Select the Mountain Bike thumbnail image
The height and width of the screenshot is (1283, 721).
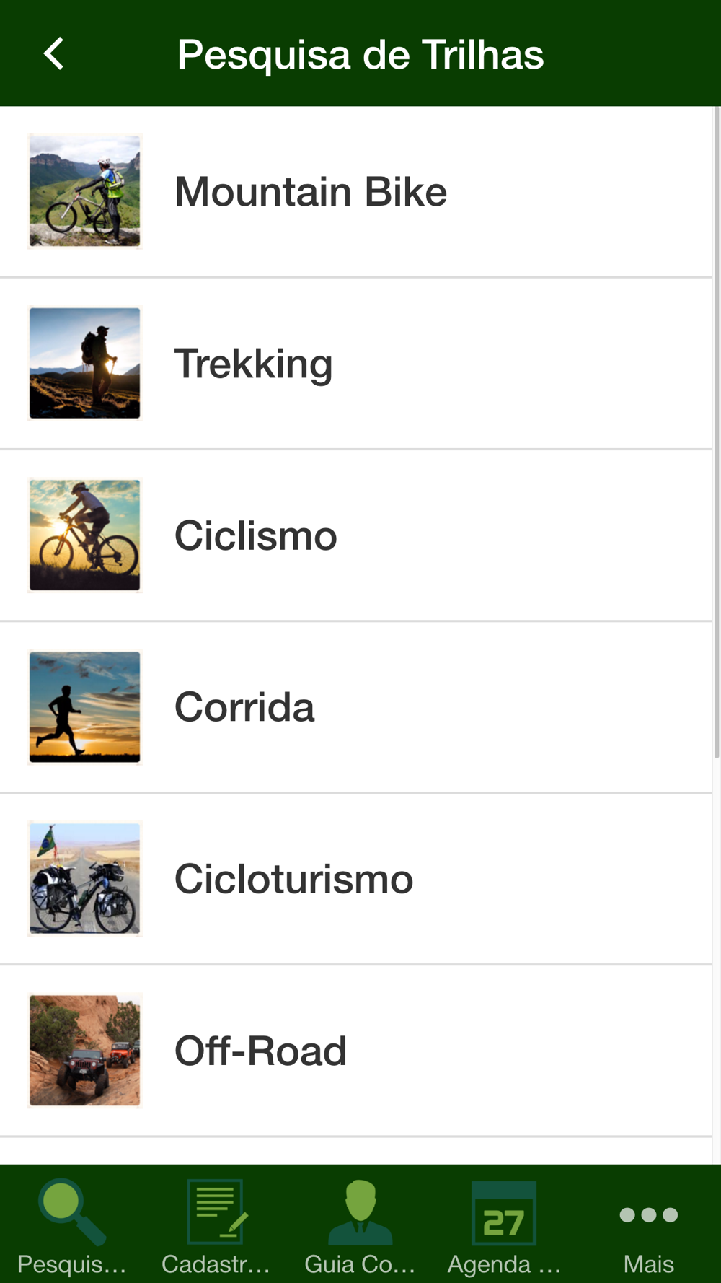tap(85, 191)
